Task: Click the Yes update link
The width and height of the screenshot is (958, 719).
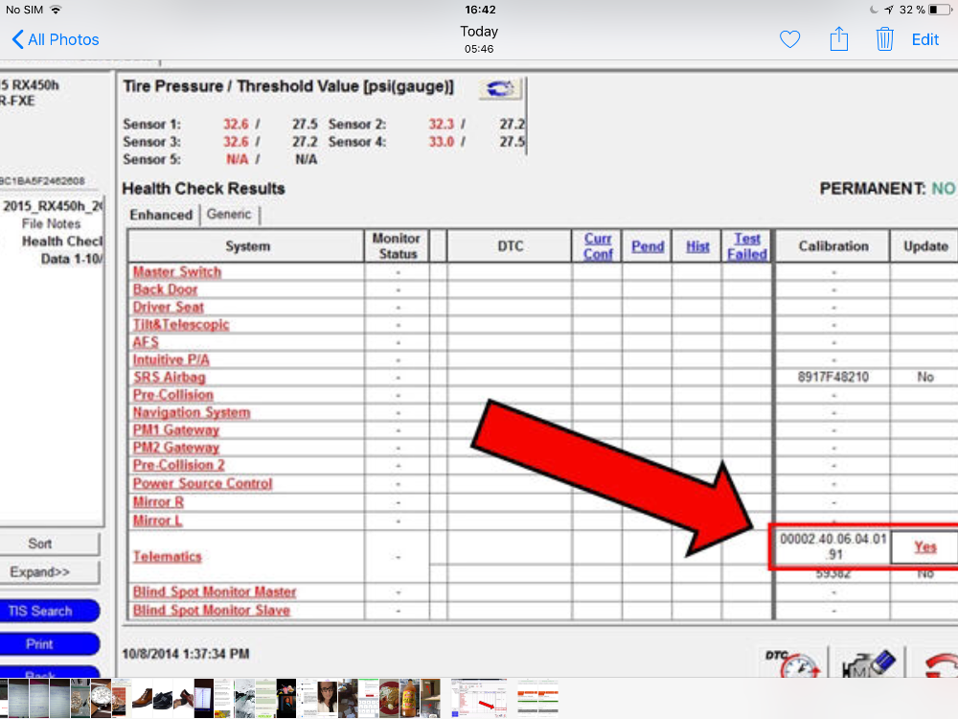Action: coord(924,546)
